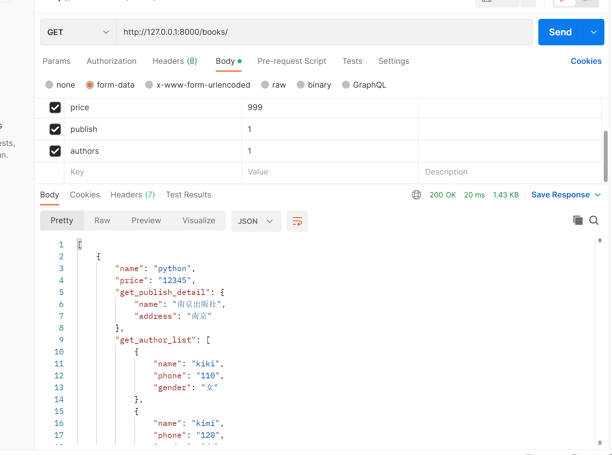This screenshot has height=455, width=612.
Task: Switch to the Raw response view
Action: 102,221
